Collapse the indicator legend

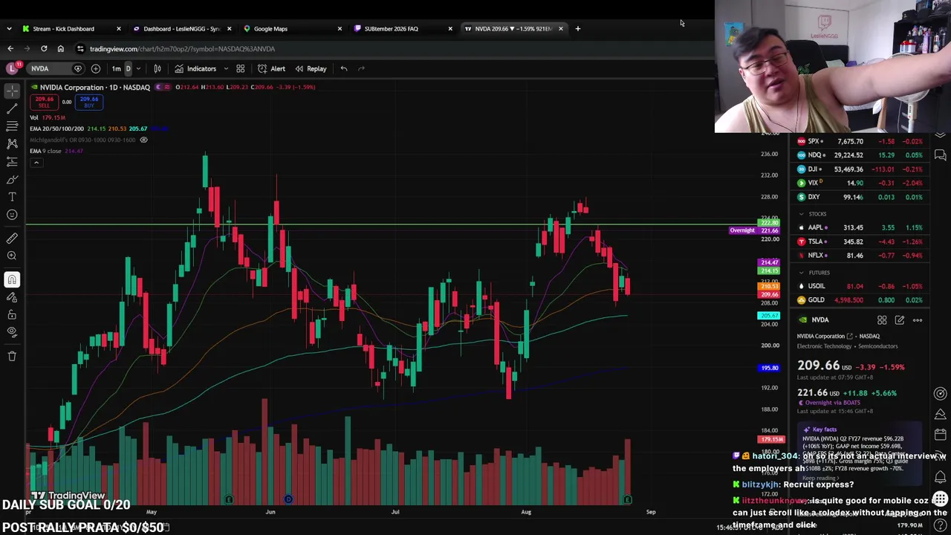36,163
